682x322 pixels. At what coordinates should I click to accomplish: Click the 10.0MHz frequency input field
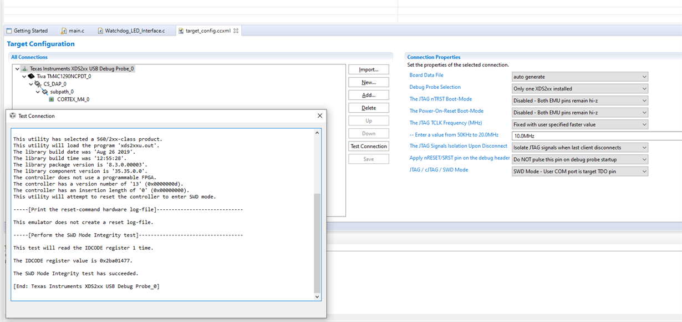click(597, 135)
